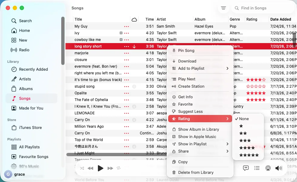
Task: Open Favourite Songs playlist
Action: click(x=30, y=157)
